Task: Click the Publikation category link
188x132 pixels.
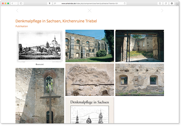Action: click(21, 26)
